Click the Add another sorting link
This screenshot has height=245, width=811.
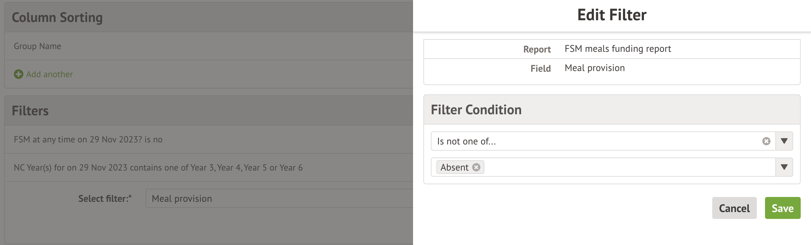point(49,74)
